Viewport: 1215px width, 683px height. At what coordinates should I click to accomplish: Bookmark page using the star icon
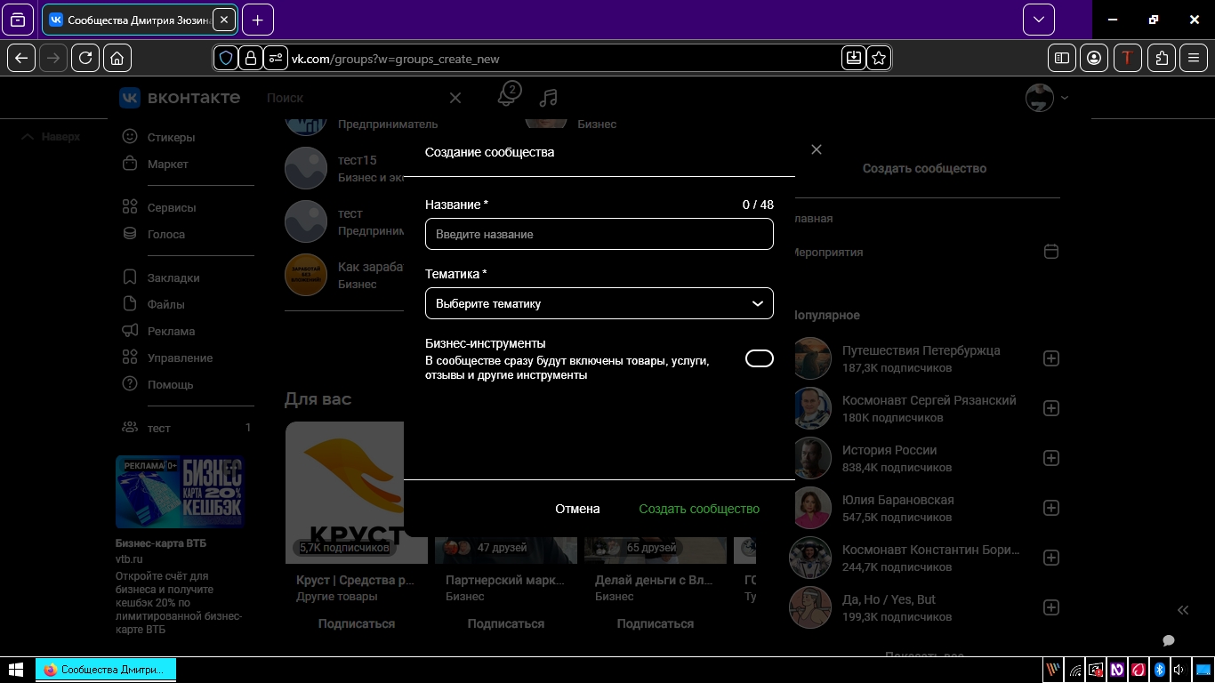[x=879, y=58]
